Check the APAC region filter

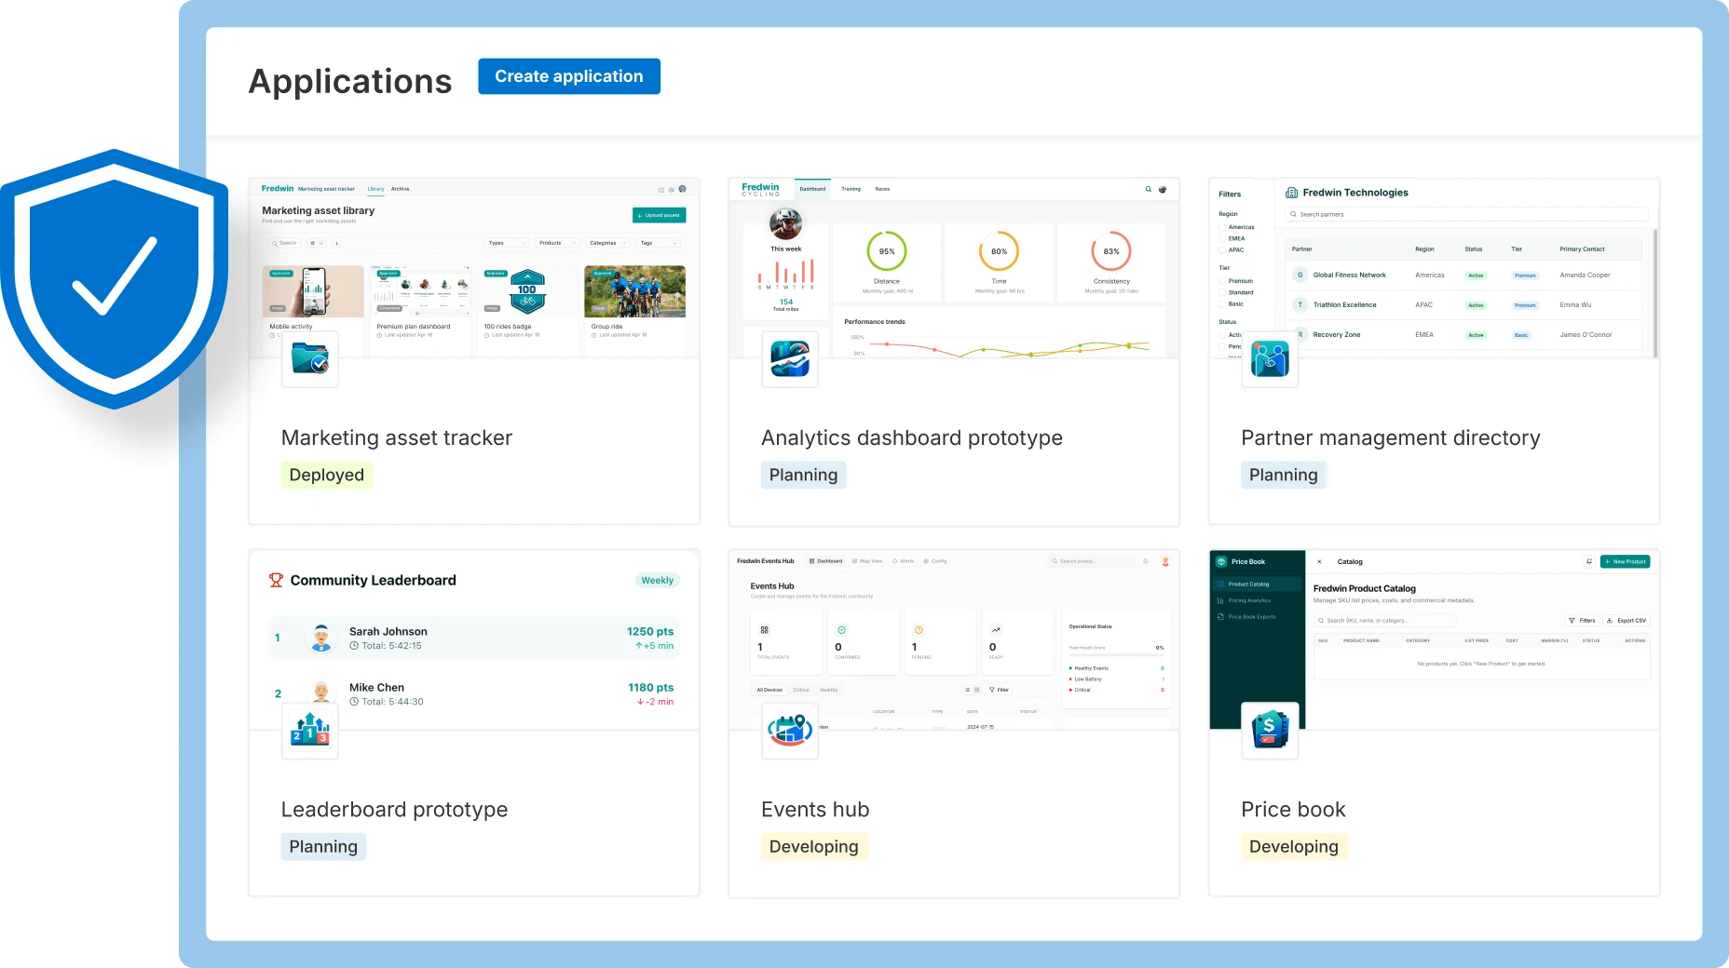tap(1222, 249)
